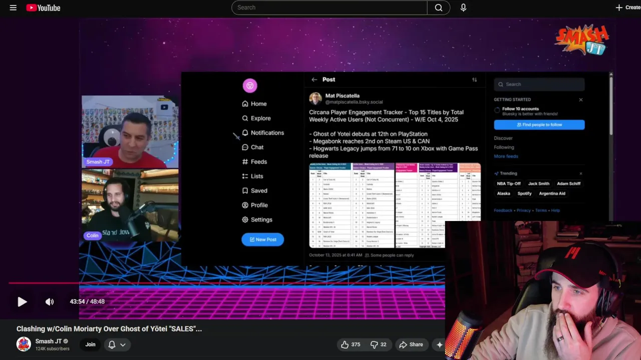
Task: Open Settings gear in the Bluesky sidebar
Action: 257,219
